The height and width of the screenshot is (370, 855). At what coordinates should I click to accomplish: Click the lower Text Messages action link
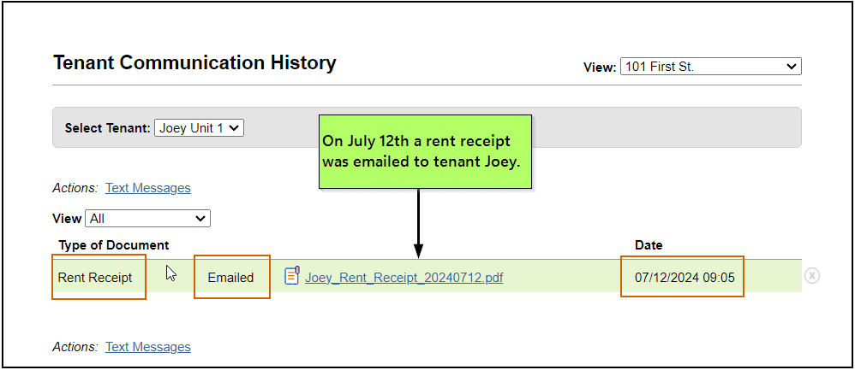click(147, 347)
